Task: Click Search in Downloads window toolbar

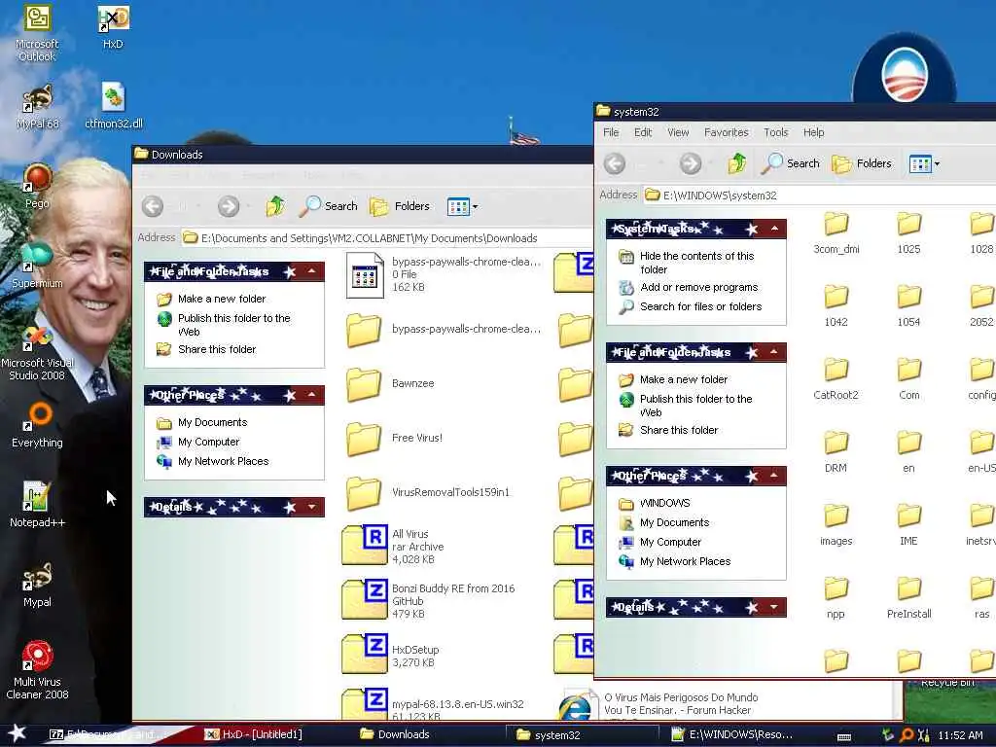Action: tap(329, 206)
